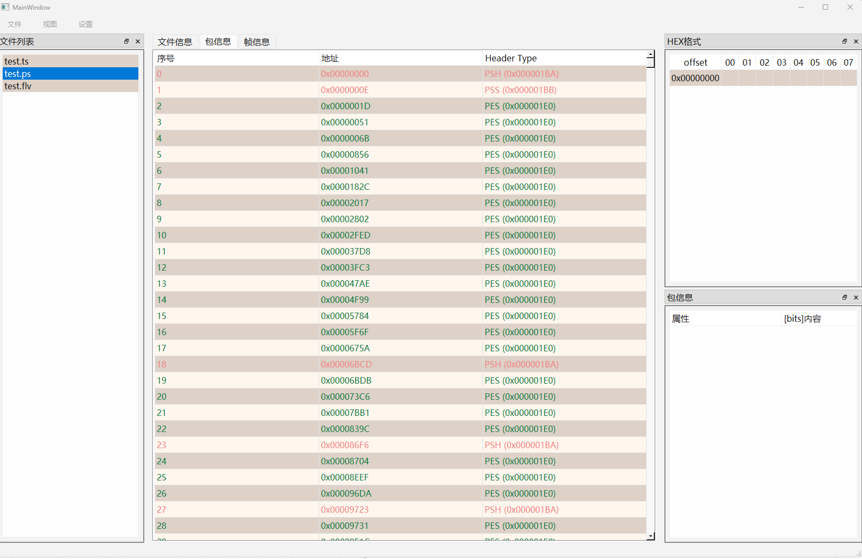862x559 pixels.
Task: Select address cell 0x00000051
Action: coord(401,122)
